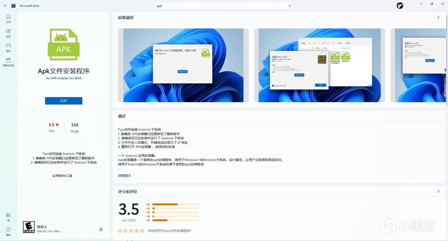Expand the 屏幕截图 section chevron
This screenshot has width=448, height=241.
click(438, 17)
